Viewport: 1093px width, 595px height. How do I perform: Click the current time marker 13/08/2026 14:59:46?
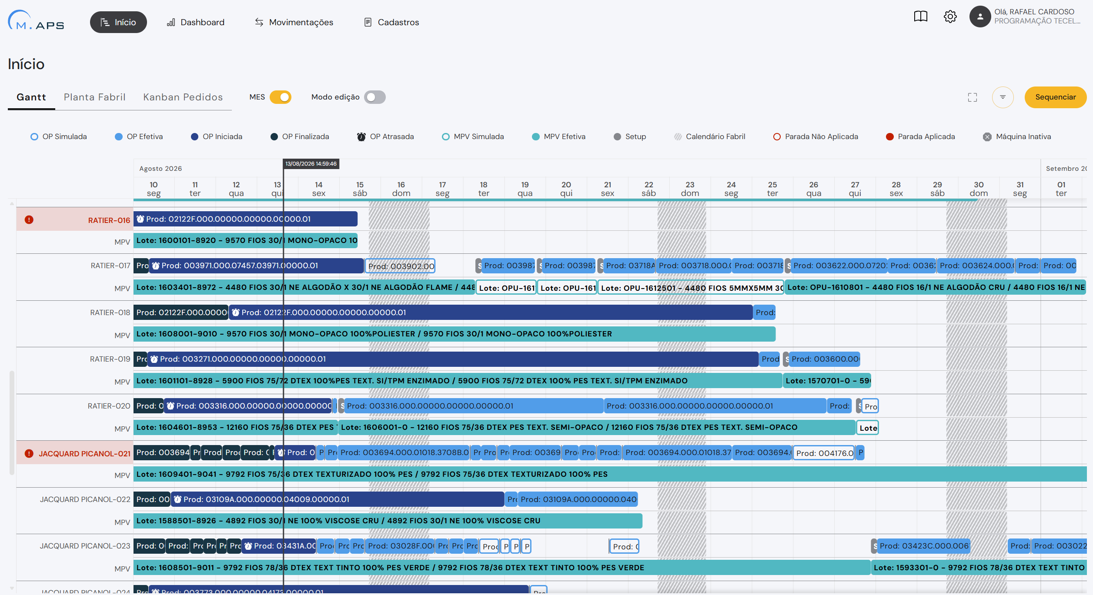[311, 164]
